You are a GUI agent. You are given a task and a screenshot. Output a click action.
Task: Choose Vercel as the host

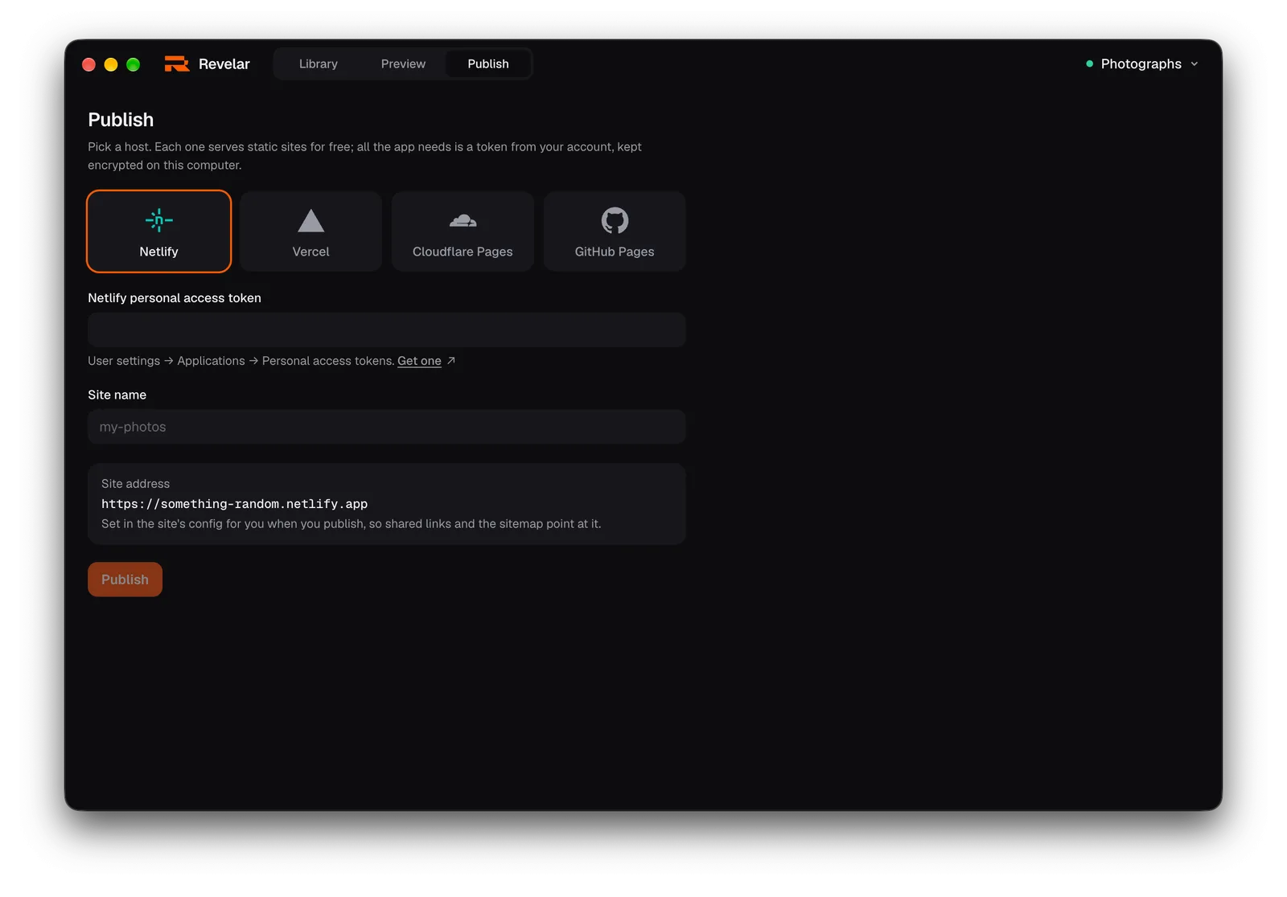coord(310,231)
